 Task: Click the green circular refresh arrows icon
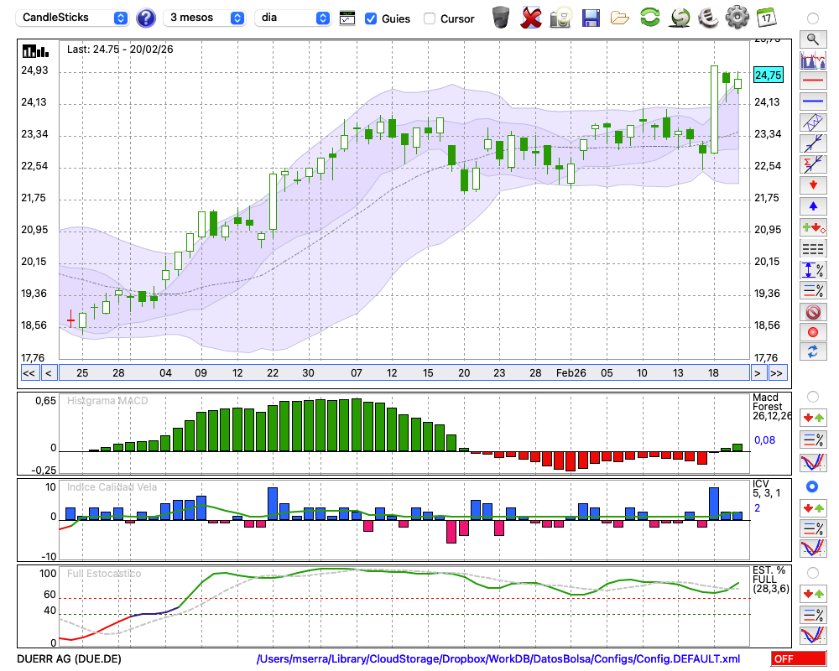[649, 17]
